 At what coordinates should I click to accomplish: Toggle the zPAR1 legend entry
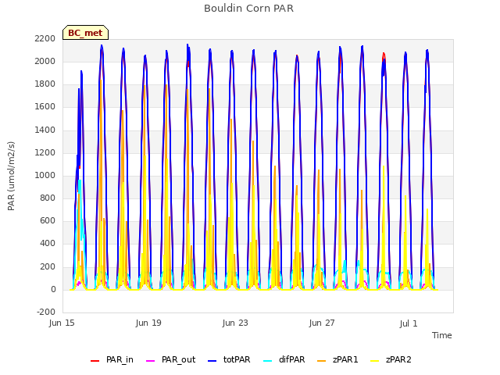[x=338, y=359]
